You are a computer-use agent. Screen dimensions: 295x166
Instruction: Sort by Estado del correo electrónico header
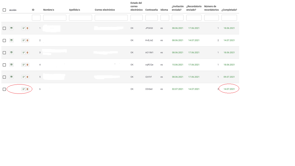click(x=136, y=6)
